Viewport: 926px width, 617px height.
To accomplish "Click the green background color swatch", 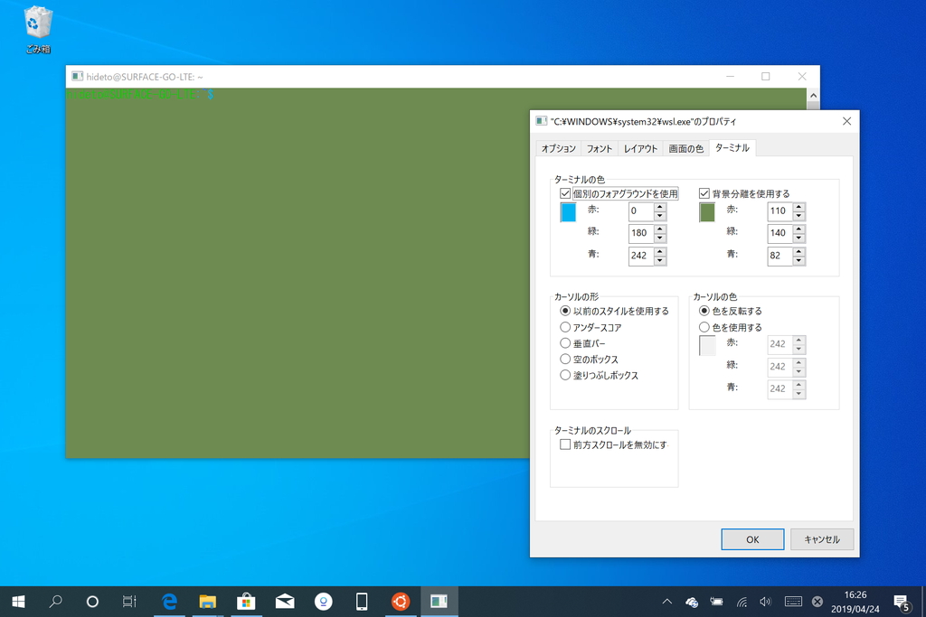I will (706, 212).
